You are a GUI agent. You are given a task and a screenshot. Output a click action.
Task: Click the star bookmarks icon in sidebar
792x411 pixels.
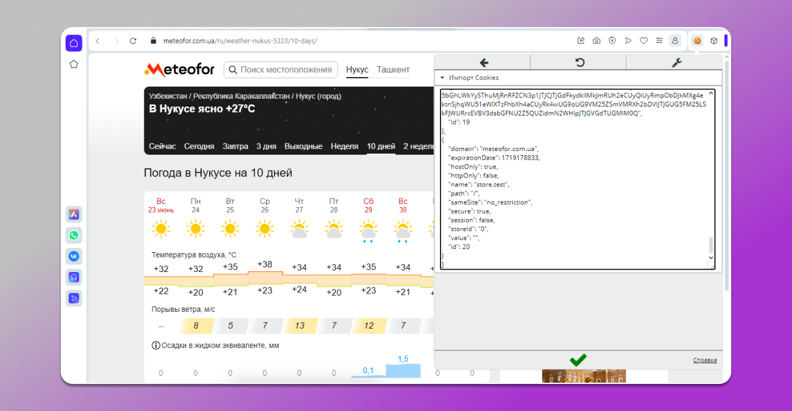click(74, 64)
